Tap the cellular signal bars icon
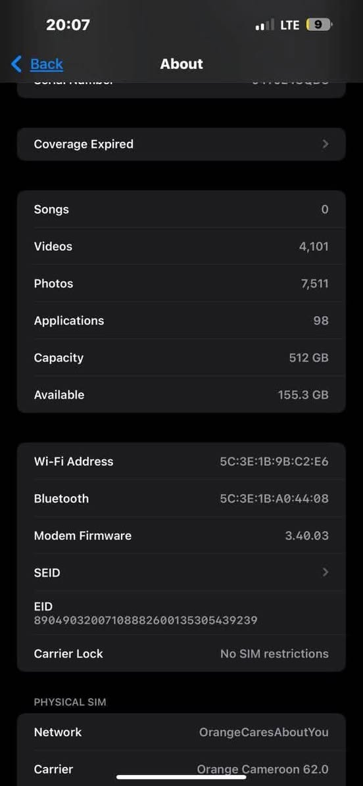This screenshot has width=363, height=786. point(265,24)
